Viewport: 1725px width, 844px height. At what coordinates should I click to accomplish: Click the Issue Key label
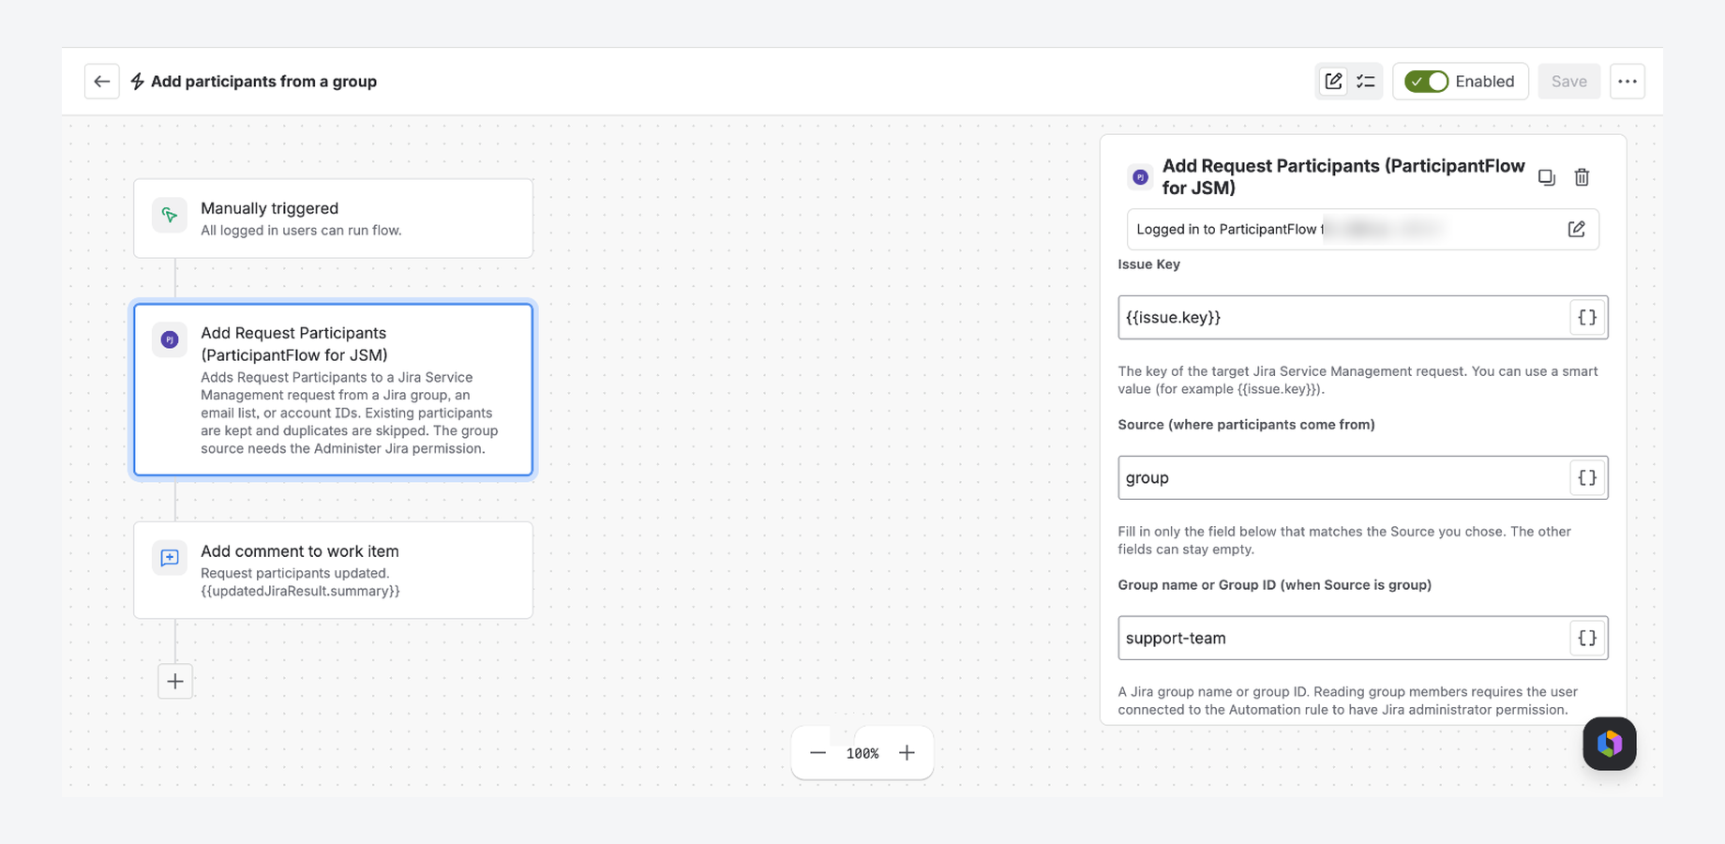(1148, 264)
